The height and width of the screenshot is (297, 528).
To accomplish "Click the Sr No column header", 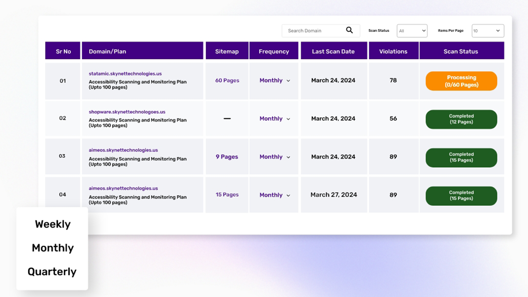I will [63, 51].
